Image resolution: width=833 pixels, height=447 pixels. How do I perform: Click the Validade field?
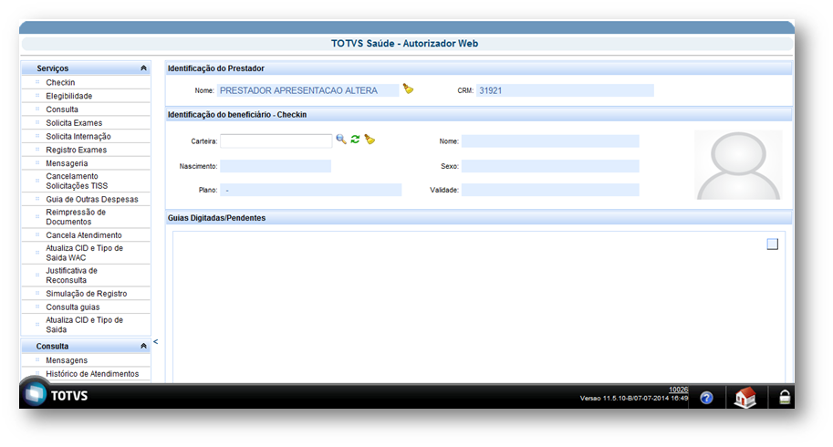550,190
